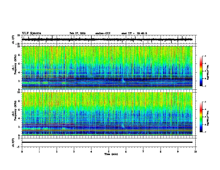Click the ch.1(V) waveform axis label
220x170 pixels.
[x=13, y=39]
